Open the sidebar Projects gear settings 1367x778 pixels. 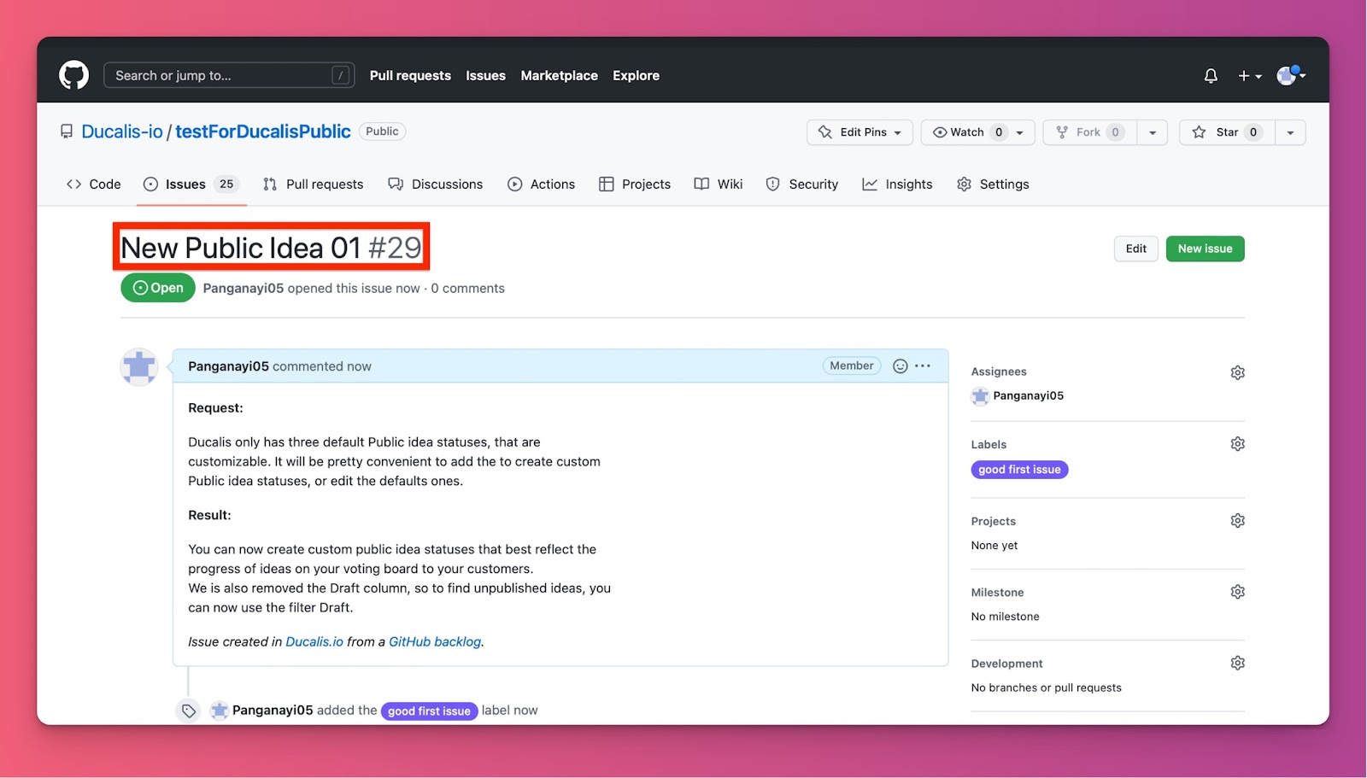point(1237,521)
